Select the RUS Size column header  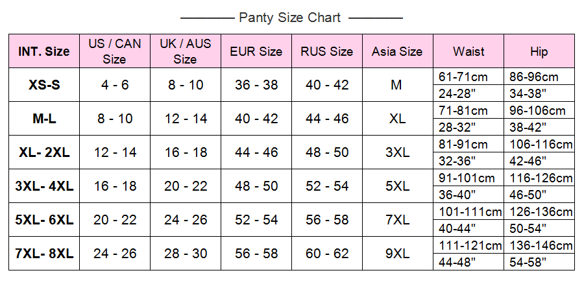tap(327, 51)
